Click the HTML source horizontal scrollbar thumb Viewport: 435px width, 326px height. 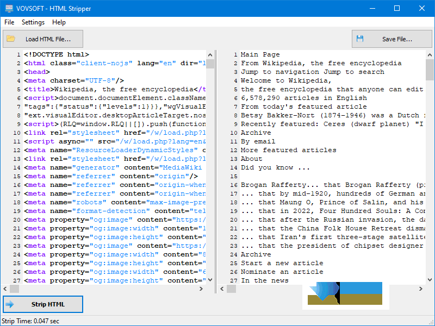coord(15,289)
